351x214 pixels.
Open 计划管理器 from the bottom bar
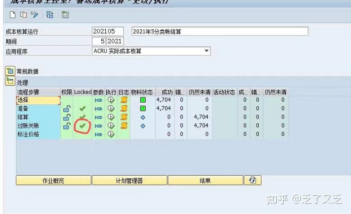(x=129, y=180)
